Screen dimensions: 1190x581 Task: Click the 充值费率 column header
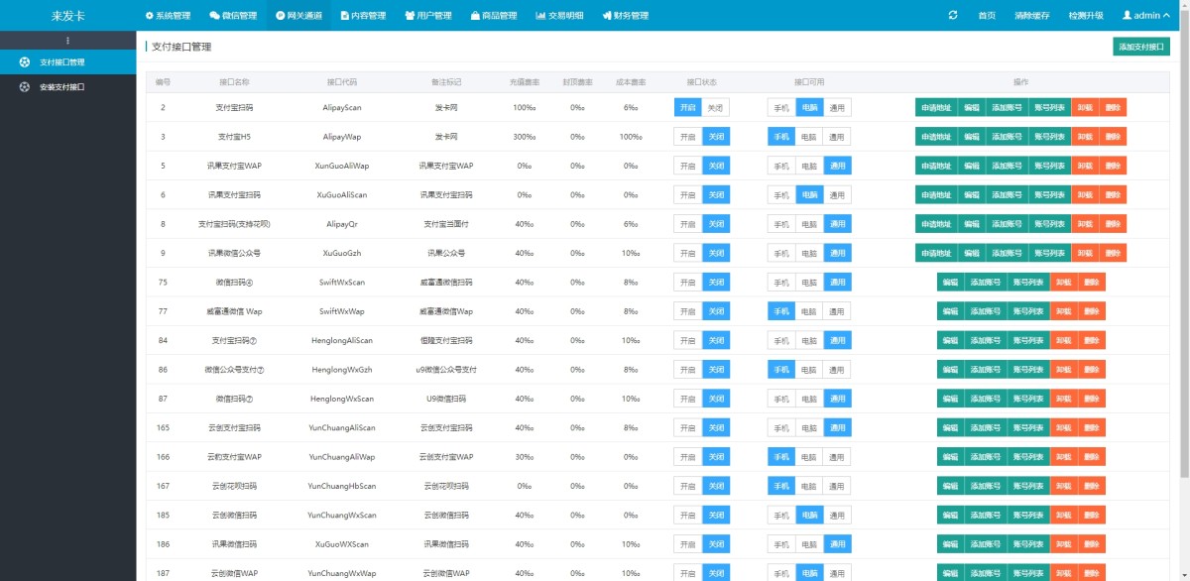[x=525, y=82]
